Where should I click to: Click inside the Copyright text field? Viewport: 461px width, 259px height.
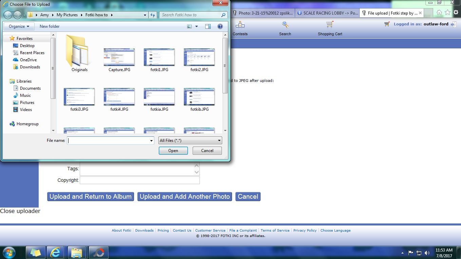coord(139,180)
